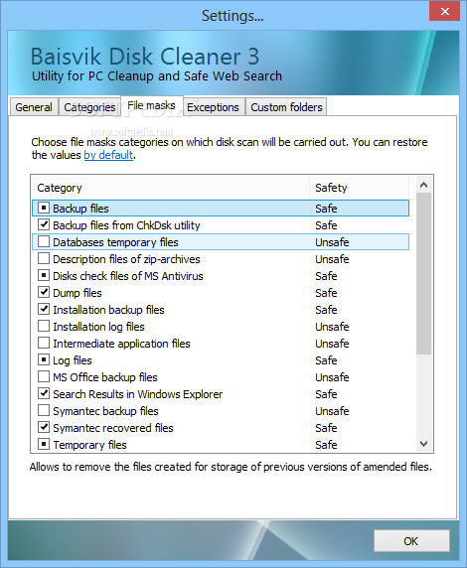Check the Symantec backup files box
Viewport: 467px width, 568px height.
click(x=44, y=410)
